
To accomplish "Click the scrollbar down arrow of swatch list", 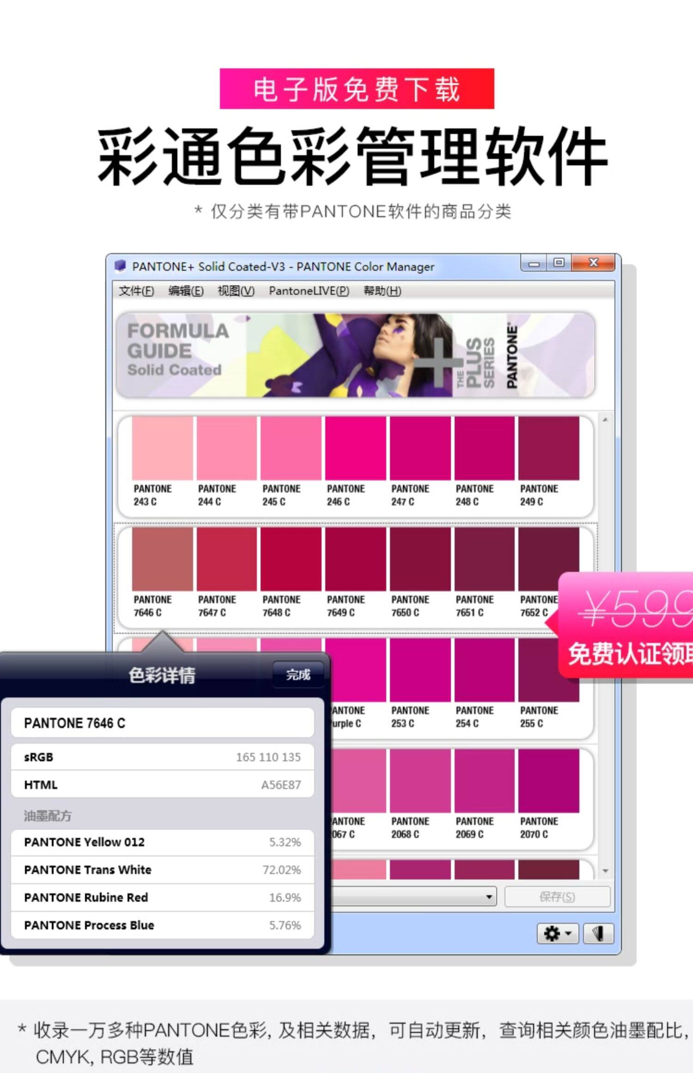I will (x=605, y=871).
